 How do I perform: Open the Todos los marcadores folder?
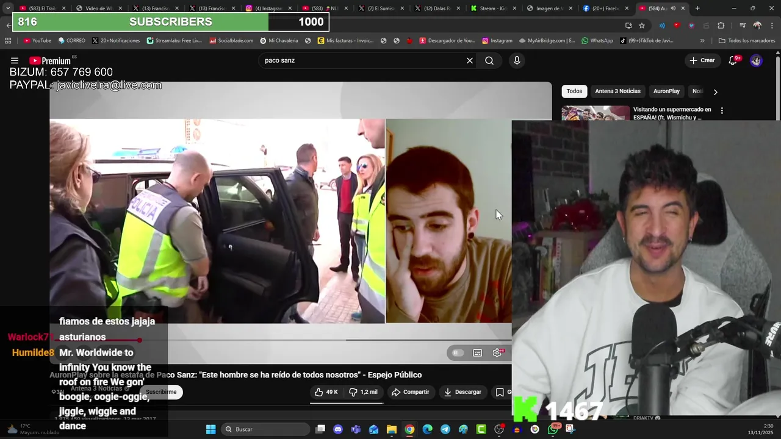click(746, 41)
